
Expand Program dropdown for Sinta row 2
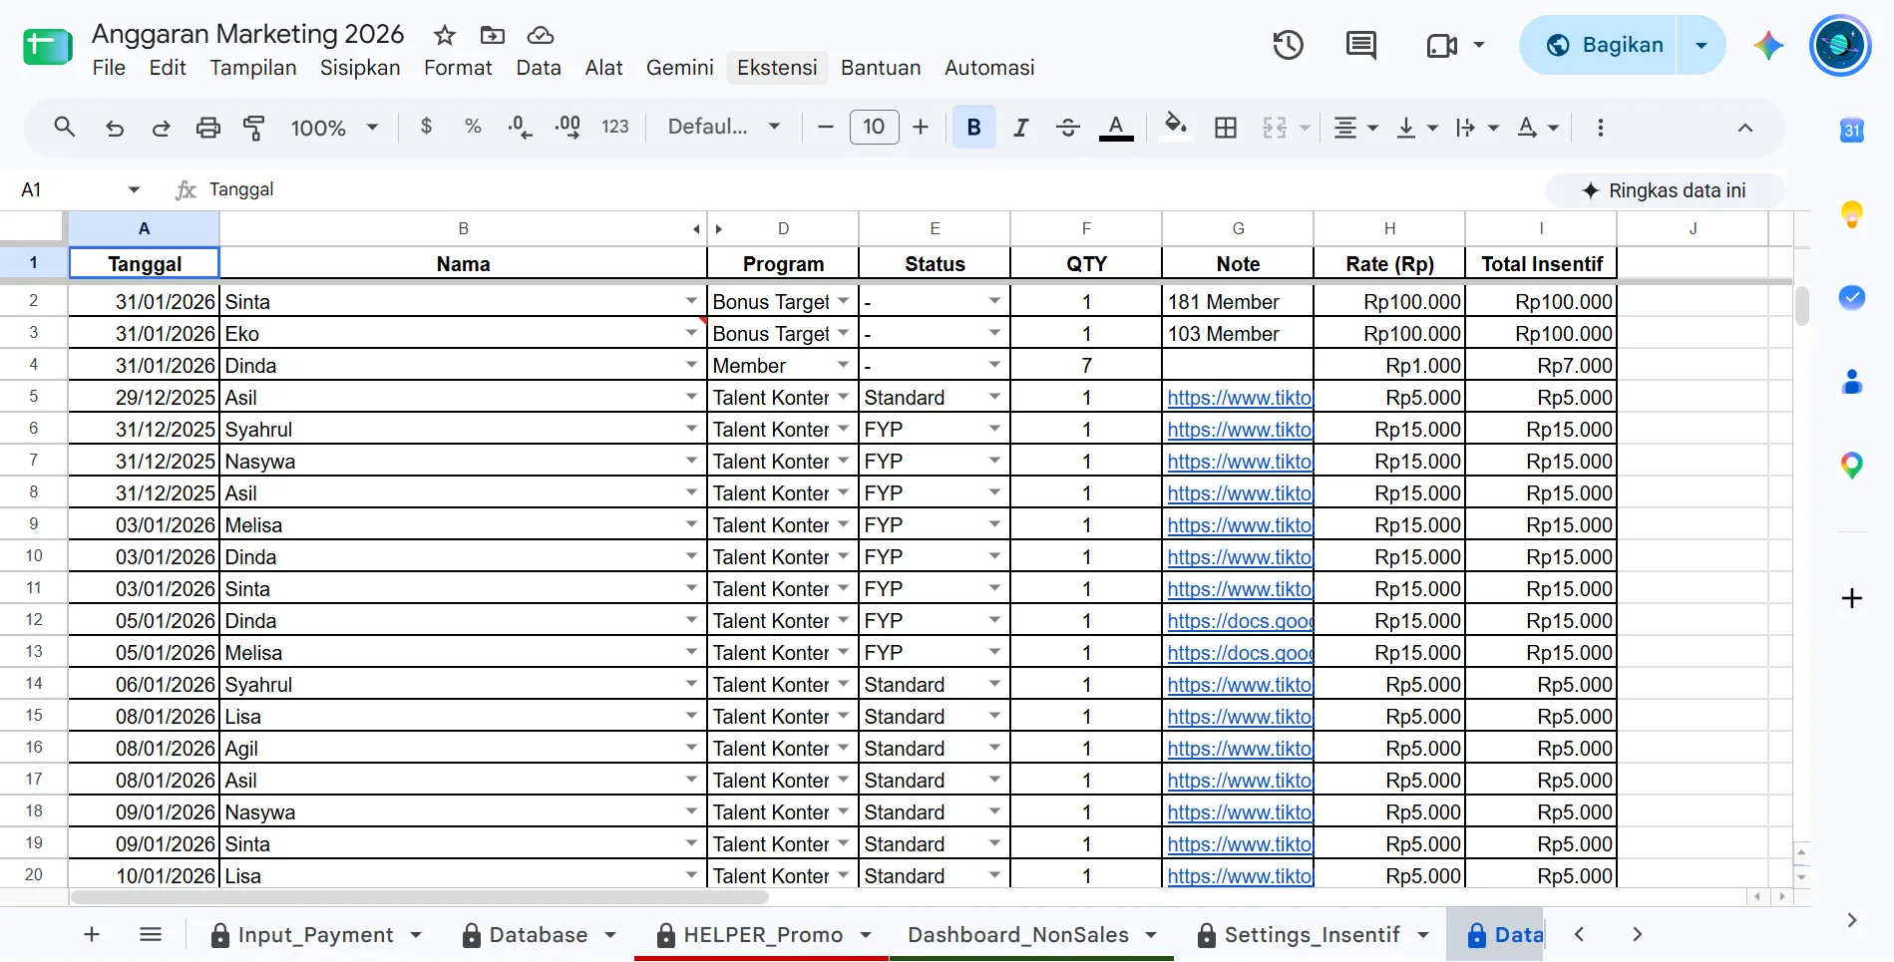[844, 301]
